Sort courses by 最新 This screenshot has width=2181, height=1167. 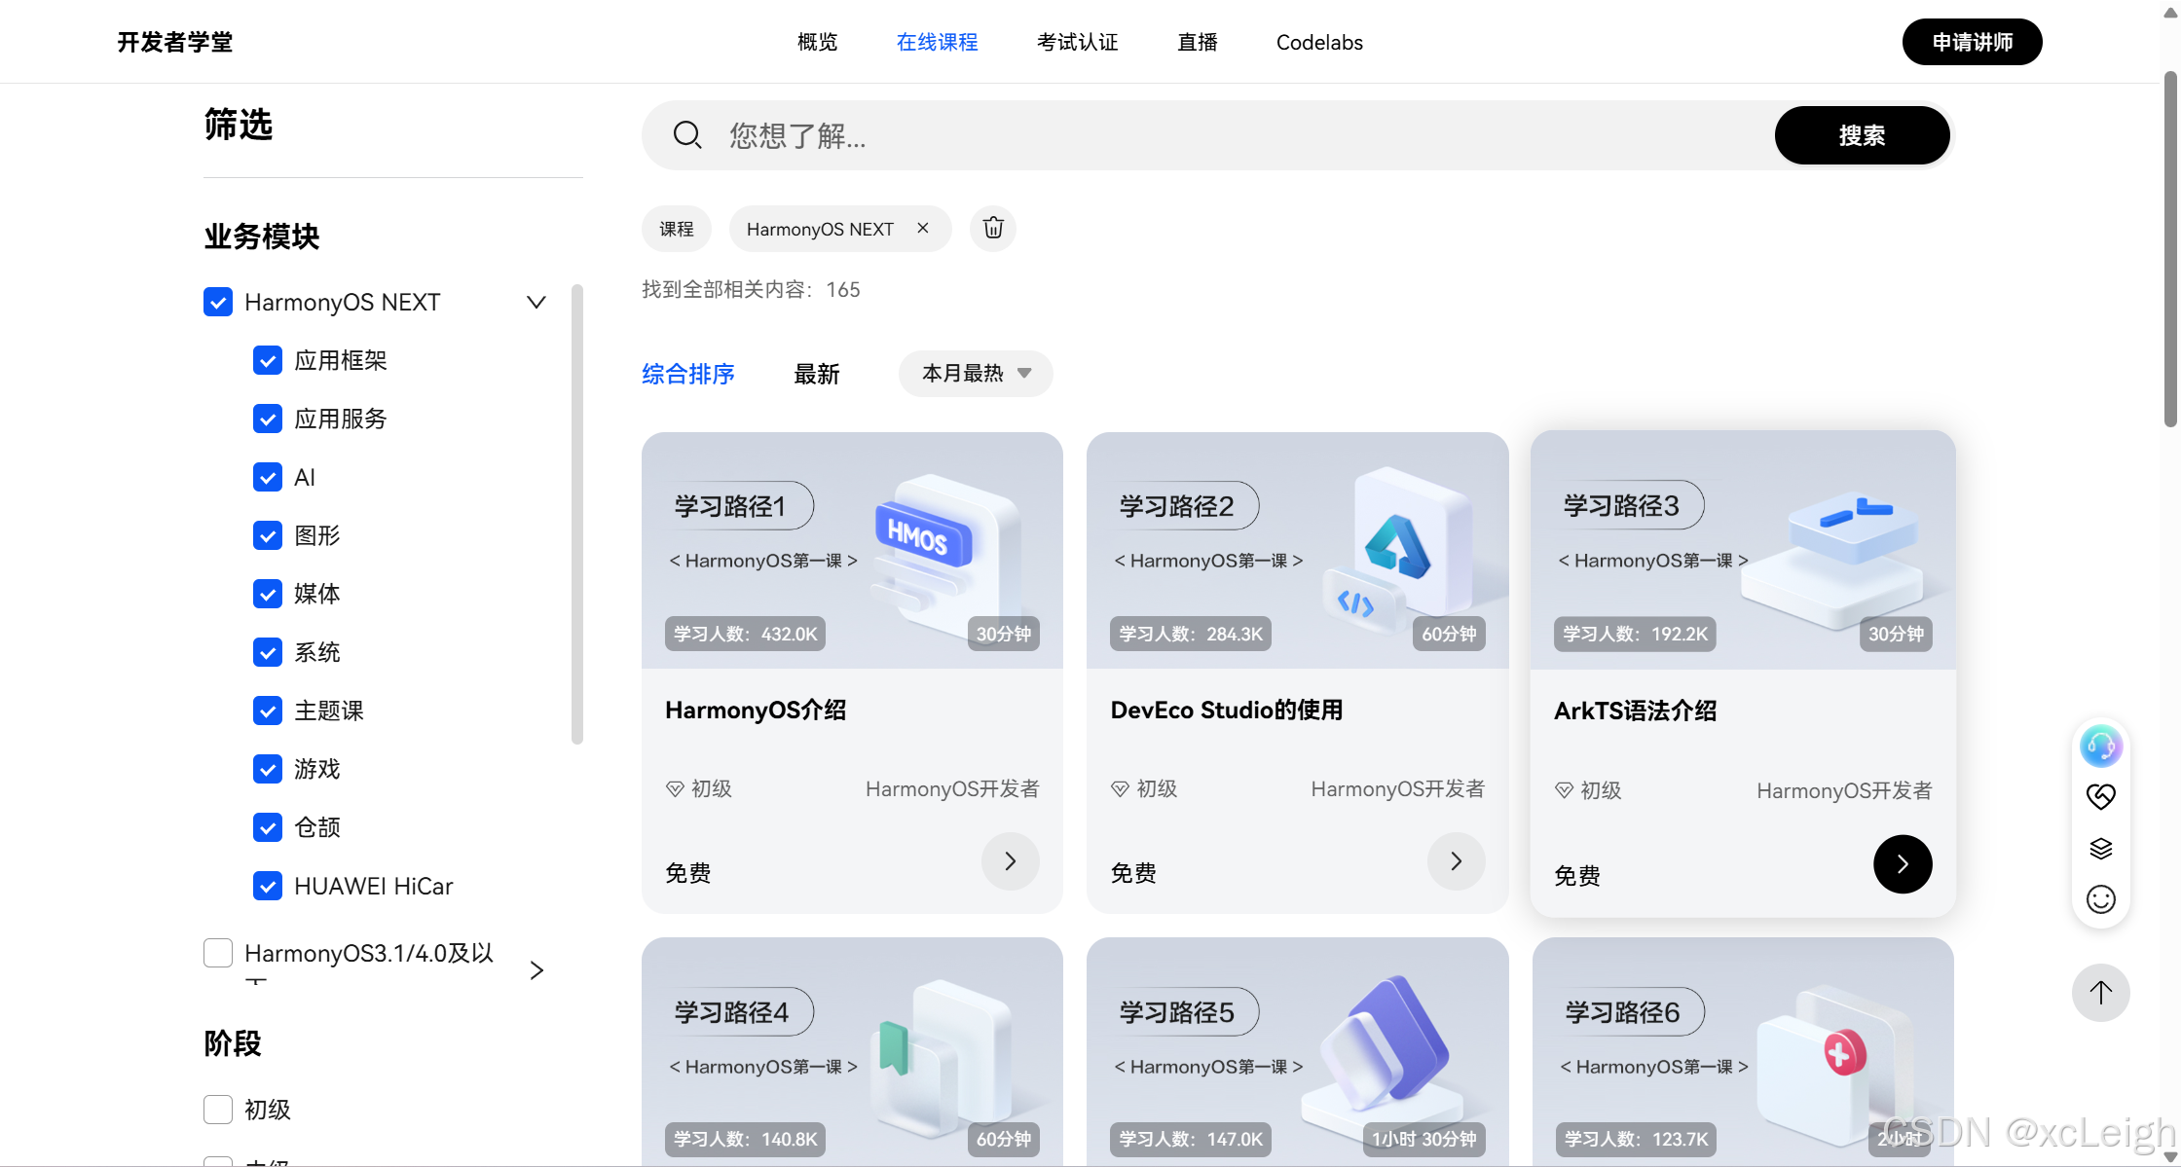pos(817,374)
